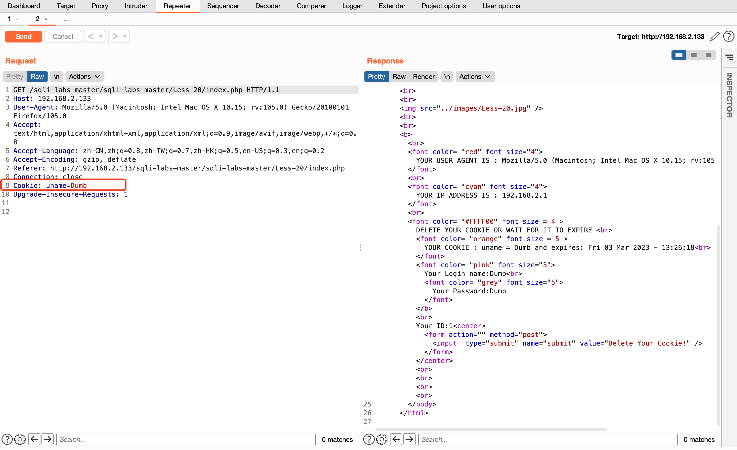737x450 pixels.
Task: Open the Logger tab
Action: [x=352, y=6]
